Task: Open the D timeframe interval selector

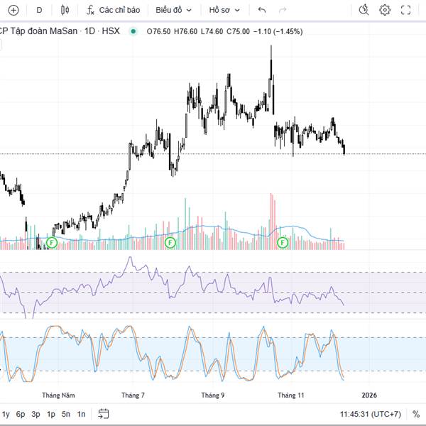Action: pos(39,10)
